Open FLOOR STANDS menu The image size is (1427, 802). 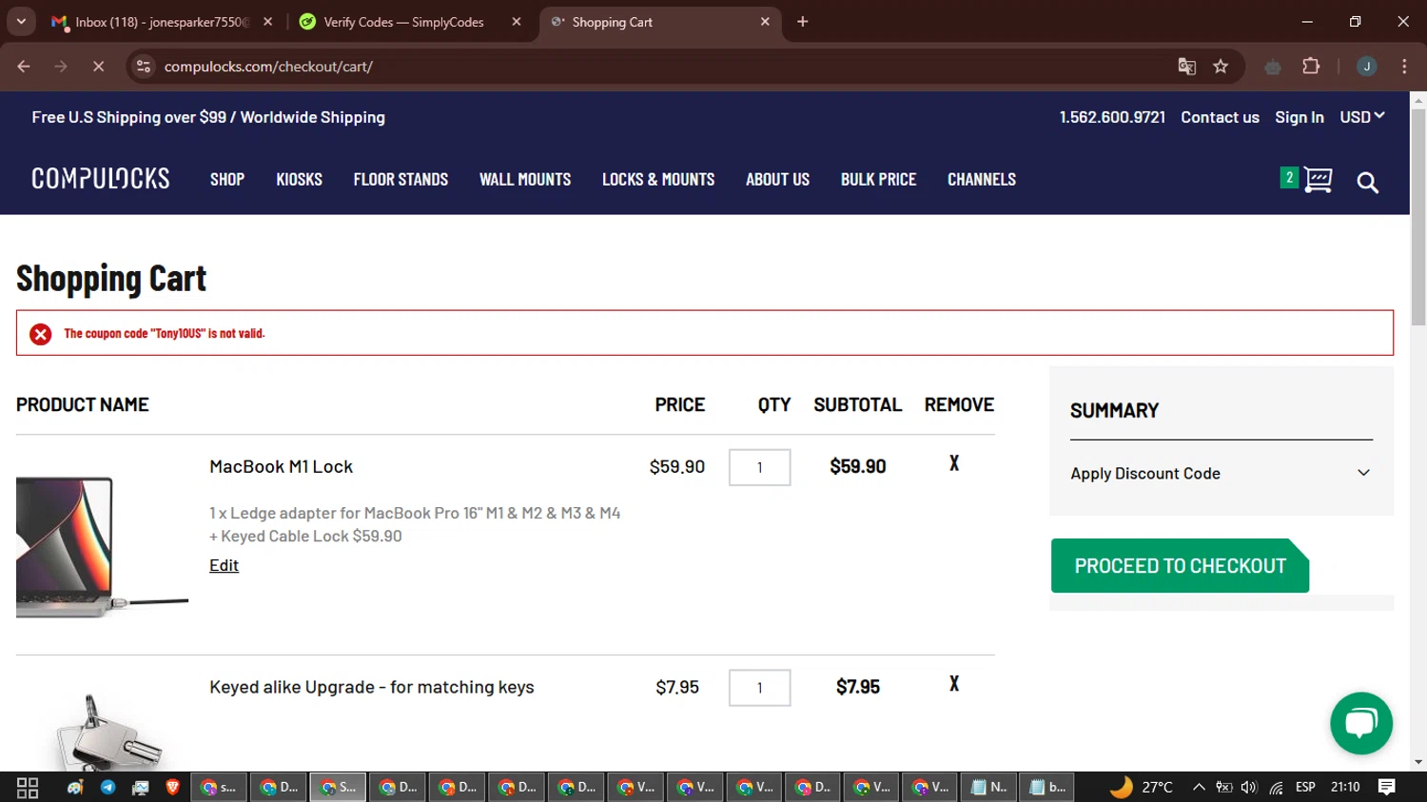401,179
